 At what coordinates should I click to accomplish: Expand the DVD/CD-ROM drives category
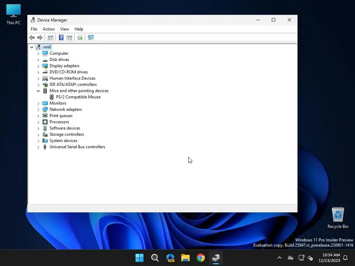38,72
